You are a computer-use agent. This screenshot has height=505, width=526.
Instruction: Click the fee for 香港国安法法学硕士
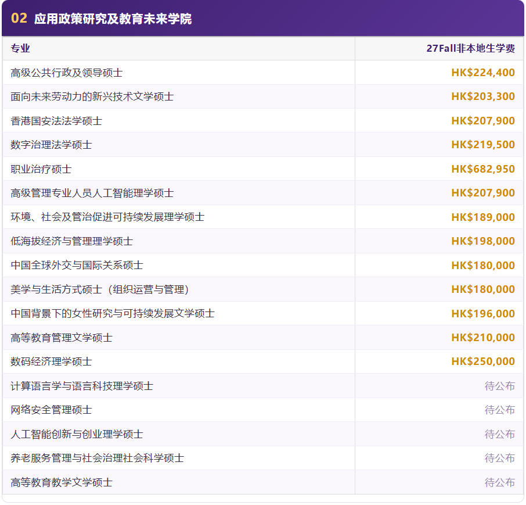pyautogui.click(x=483, y=121)
